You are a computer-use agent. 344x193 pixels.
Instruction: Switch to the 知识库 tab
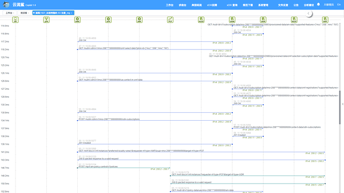coord(24,13)
